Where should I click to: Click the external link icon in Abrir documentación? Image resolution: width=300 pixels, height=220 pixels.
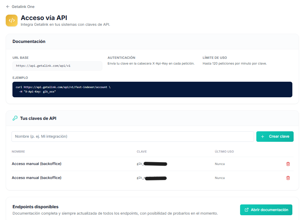(x=247, y=210)
